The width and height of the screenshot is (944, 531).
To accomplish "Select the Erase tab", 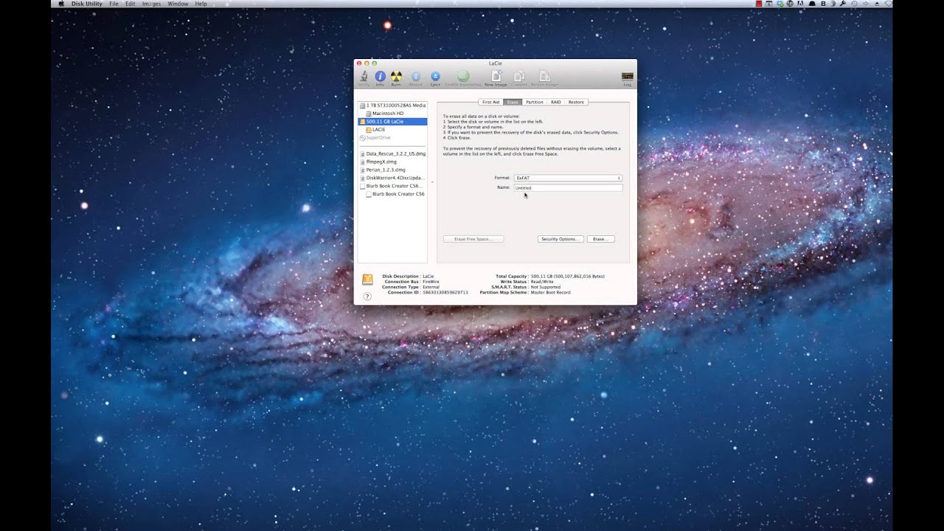I will click(x=513, y=102).
